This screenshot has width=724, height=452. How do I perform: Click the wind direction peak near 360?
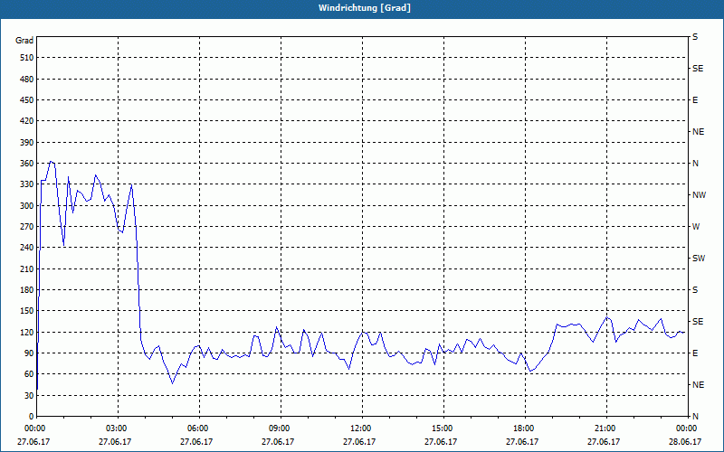[52, 162]
